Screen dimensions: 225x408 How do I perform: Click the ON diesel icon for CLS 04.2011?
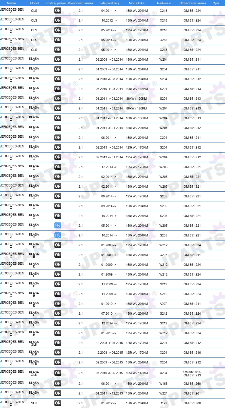58,11
